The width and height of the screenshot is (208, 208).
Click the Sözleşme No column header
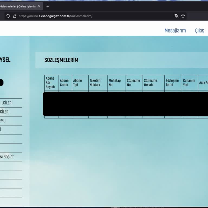click(134, 83)
